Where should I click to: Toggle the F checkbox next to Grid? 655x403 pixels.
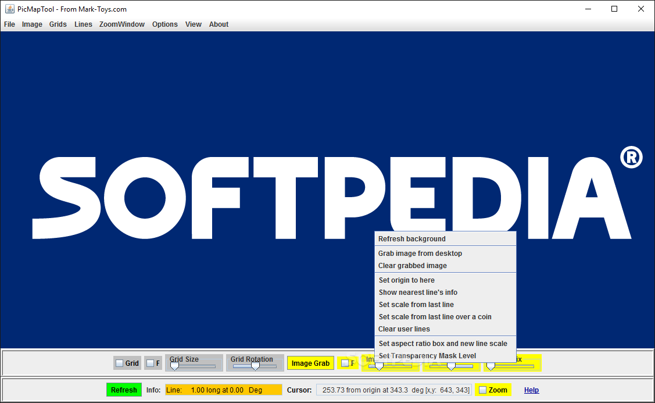151,363
